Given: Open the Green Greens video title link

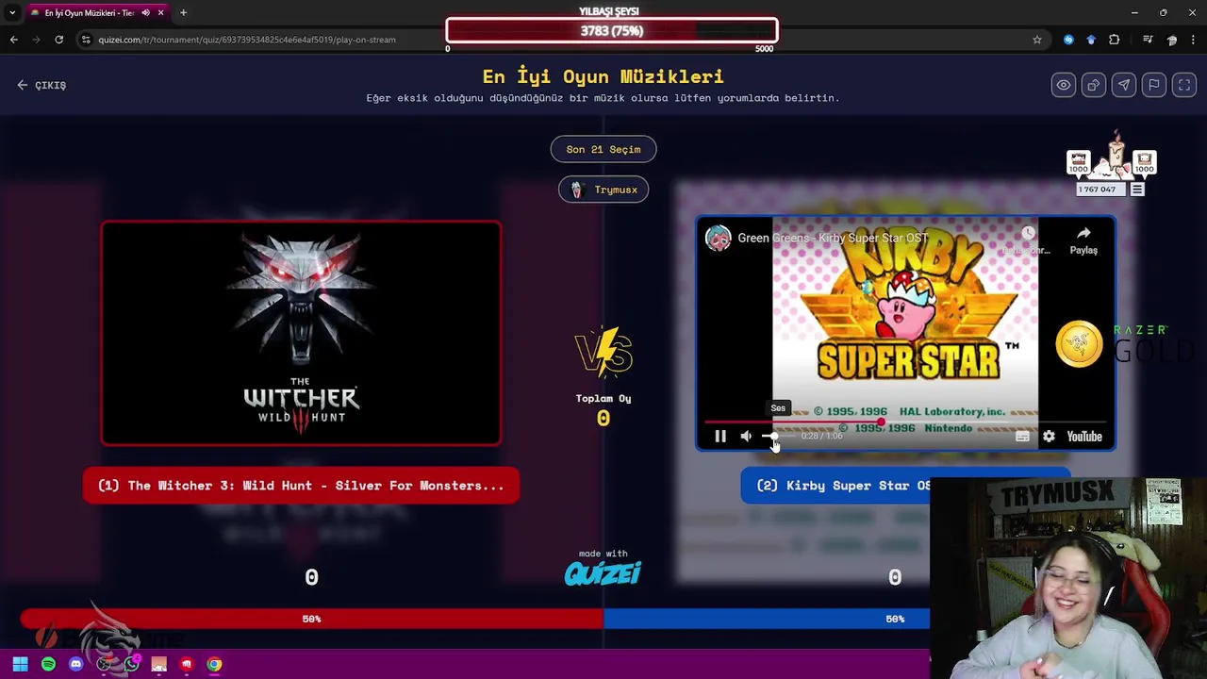Looking at the screenshot, I should 834,238.
